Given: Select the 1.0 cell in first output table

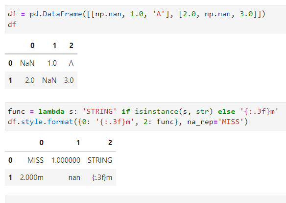Looking at the screenshot, I should coord(52,63).
